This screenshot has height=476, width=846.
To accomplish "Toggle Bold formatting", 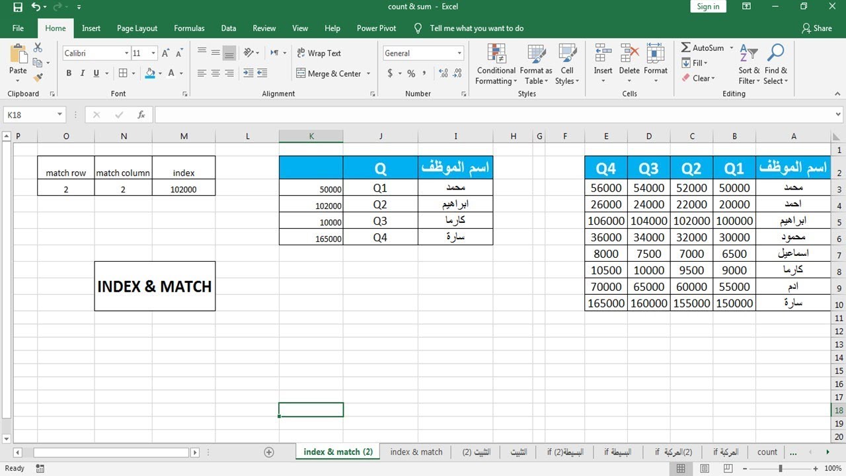I will [69, 73].
